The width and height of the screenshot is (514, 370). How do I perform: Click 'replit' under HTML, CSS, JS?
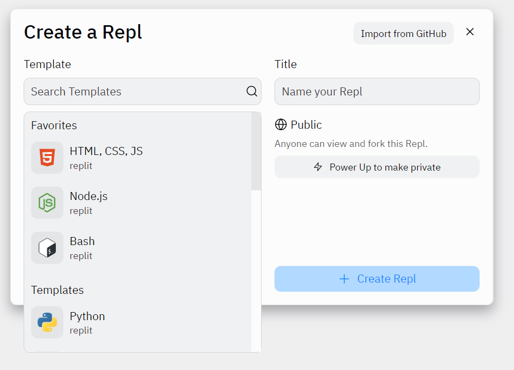[x=81, y=166]
